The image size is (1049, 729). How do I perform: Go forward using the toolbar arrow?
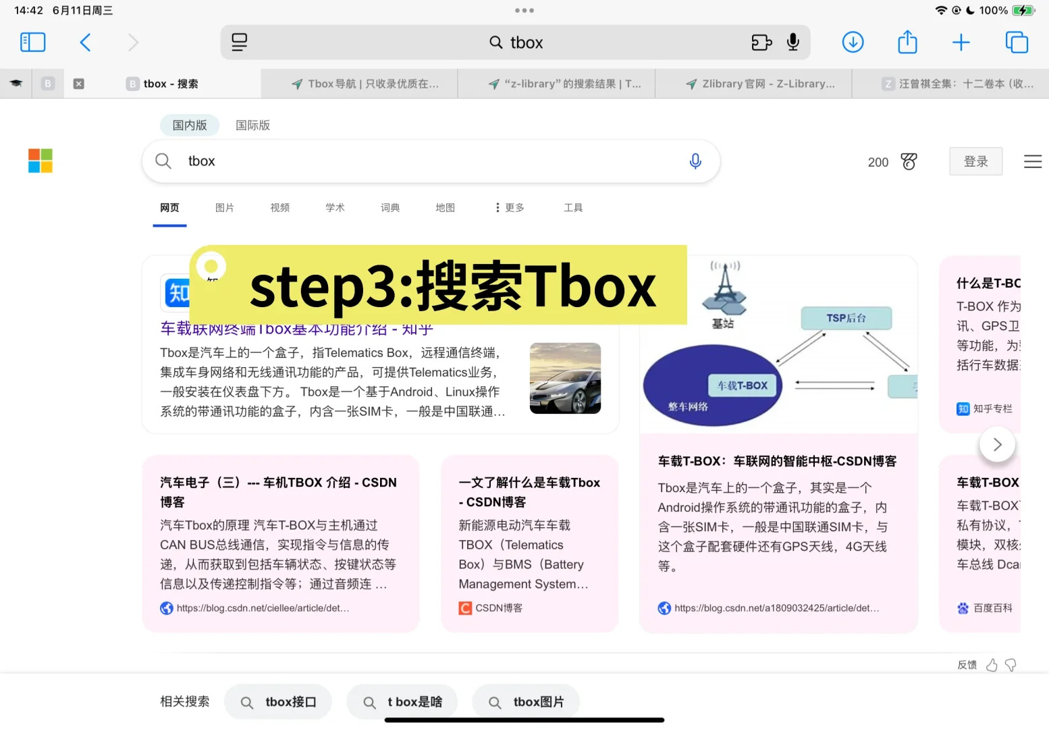coord(133,43)
